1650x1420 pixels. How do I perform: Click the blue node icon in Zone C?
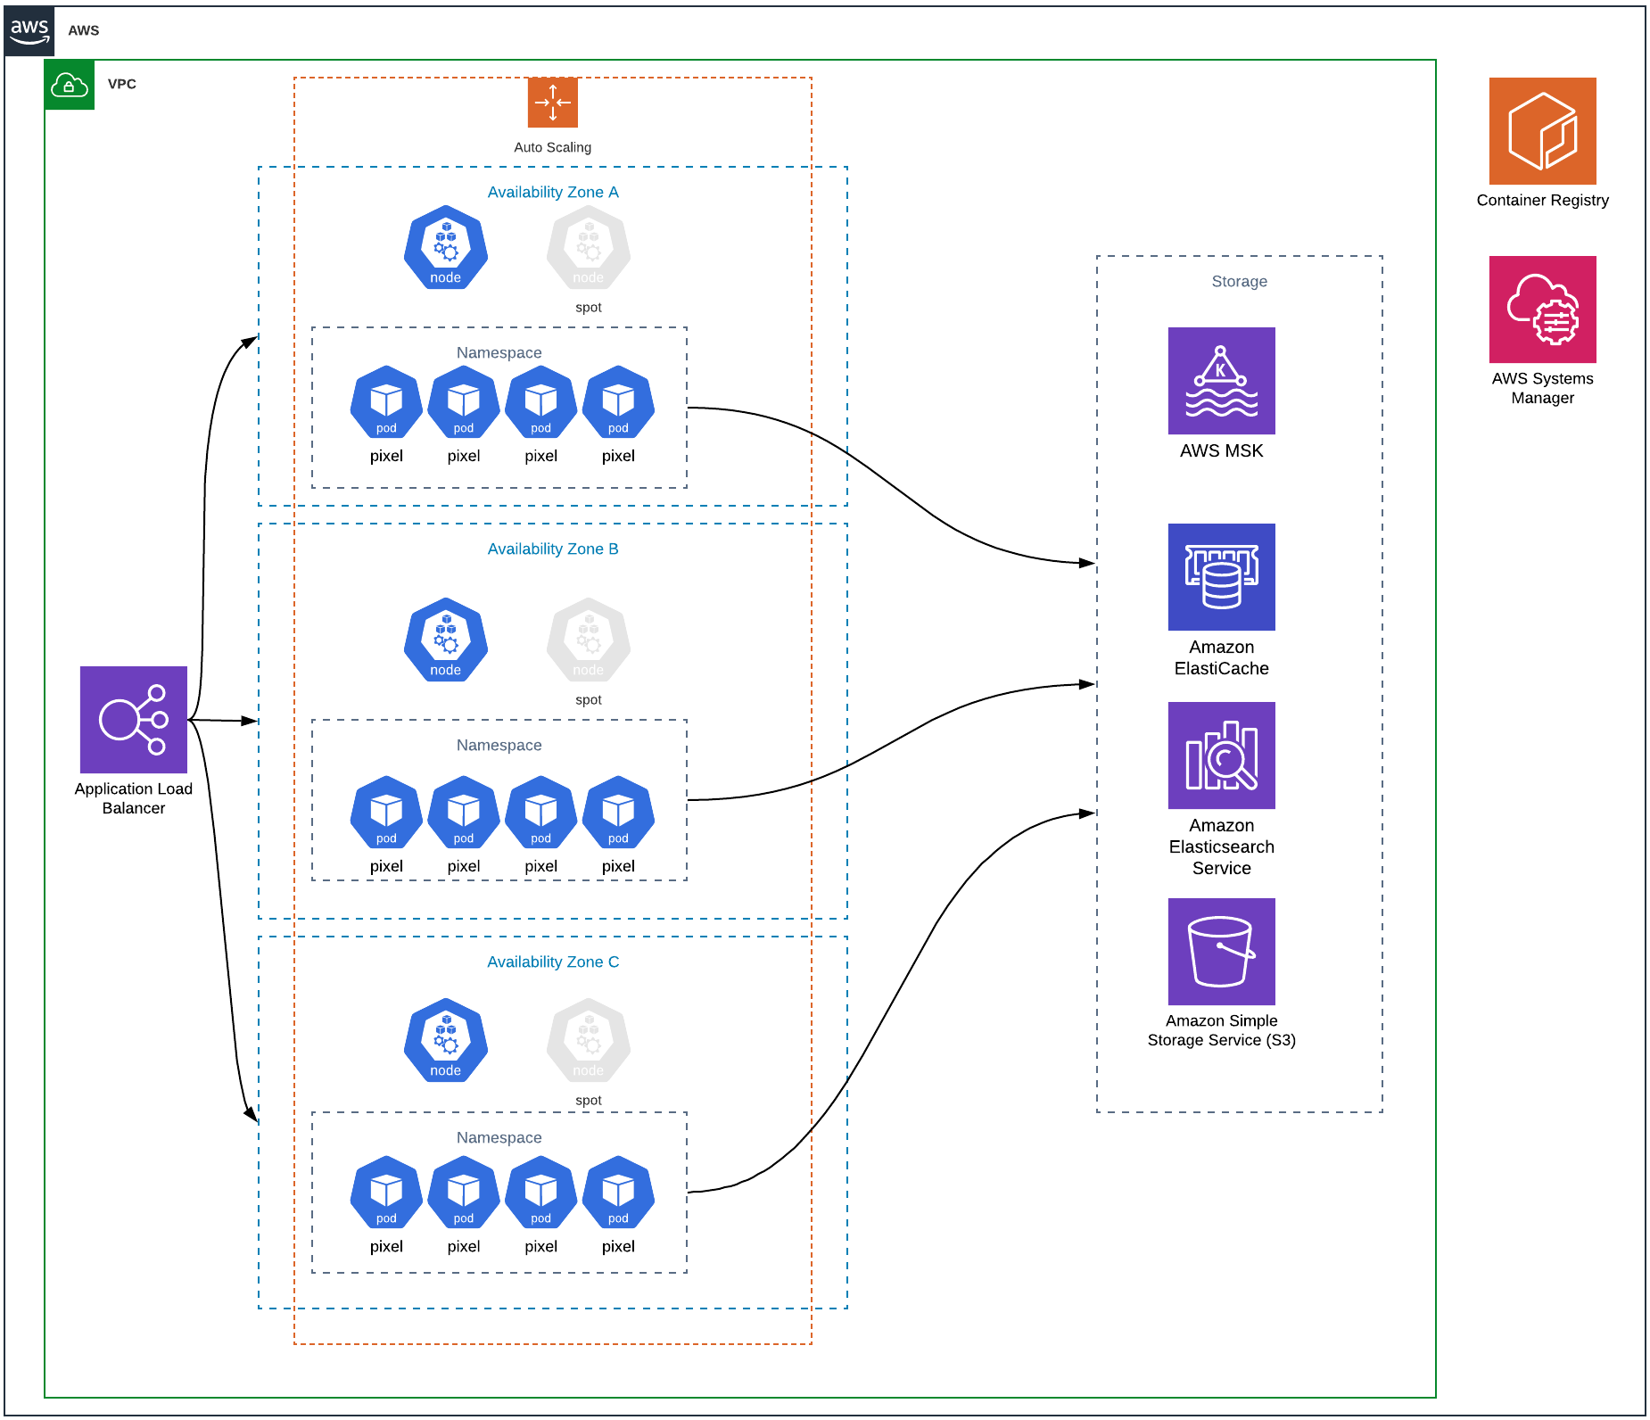click(x=446, y=1040)
